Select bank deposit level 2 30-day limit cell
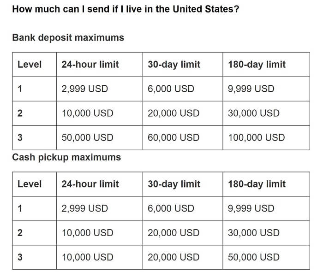 tap(173, 113)
